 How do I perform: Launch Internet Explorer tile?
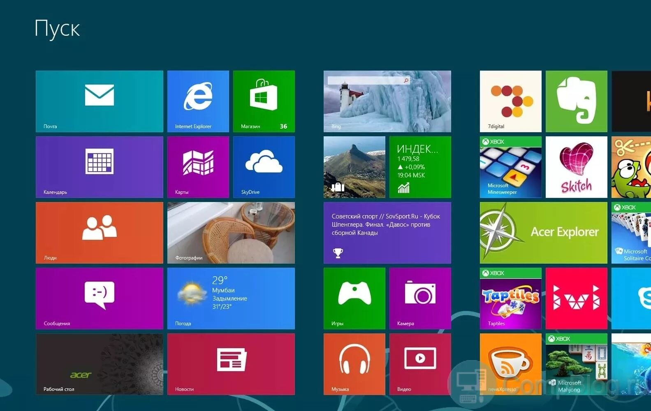pos(198,101)
